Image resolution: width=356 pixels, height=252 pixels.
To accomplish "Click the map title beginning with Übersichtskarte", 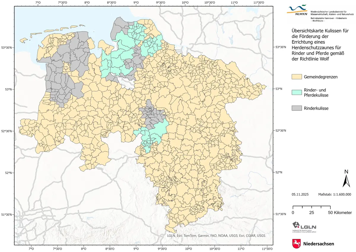I will point(320,45).
